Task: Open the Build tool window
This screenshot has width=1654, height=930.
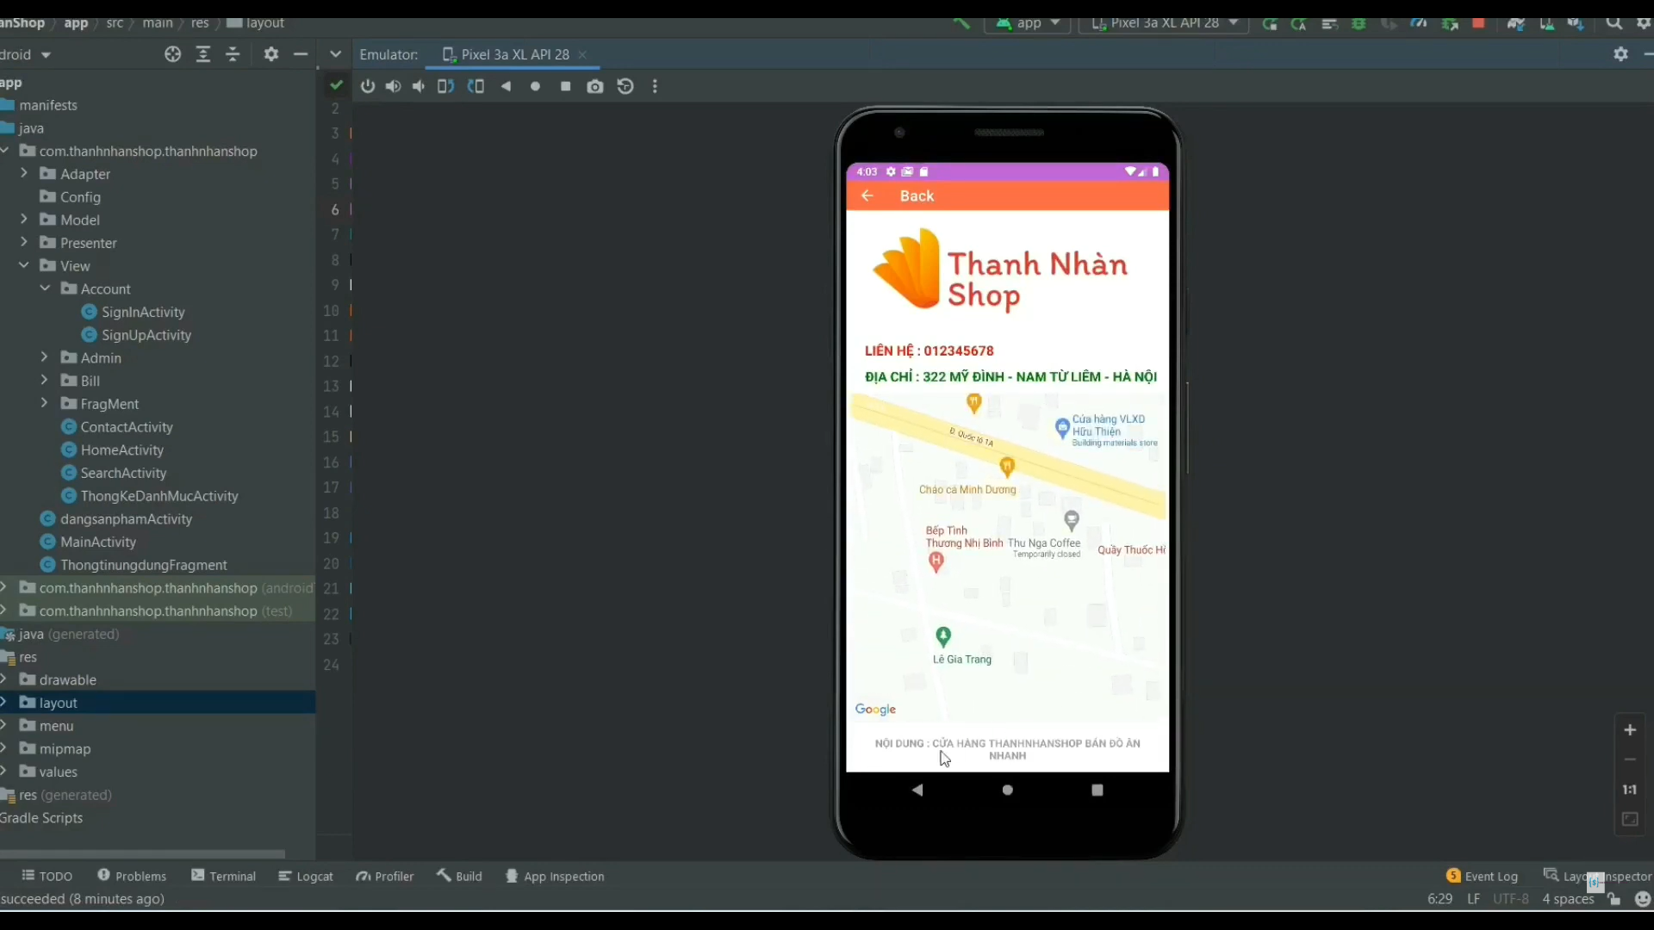Action: (x=459, y=876)
